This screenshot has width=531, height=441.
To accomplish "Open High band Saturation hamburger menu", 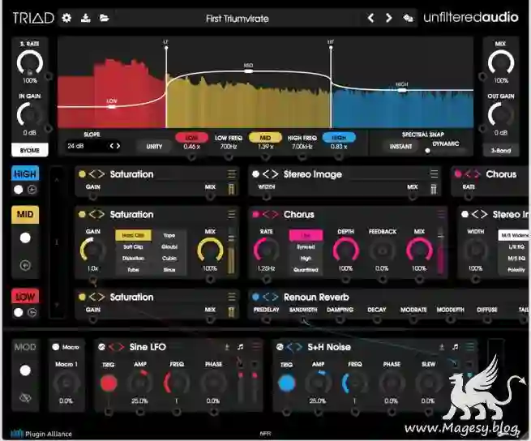I will click(x=232, y=174).
